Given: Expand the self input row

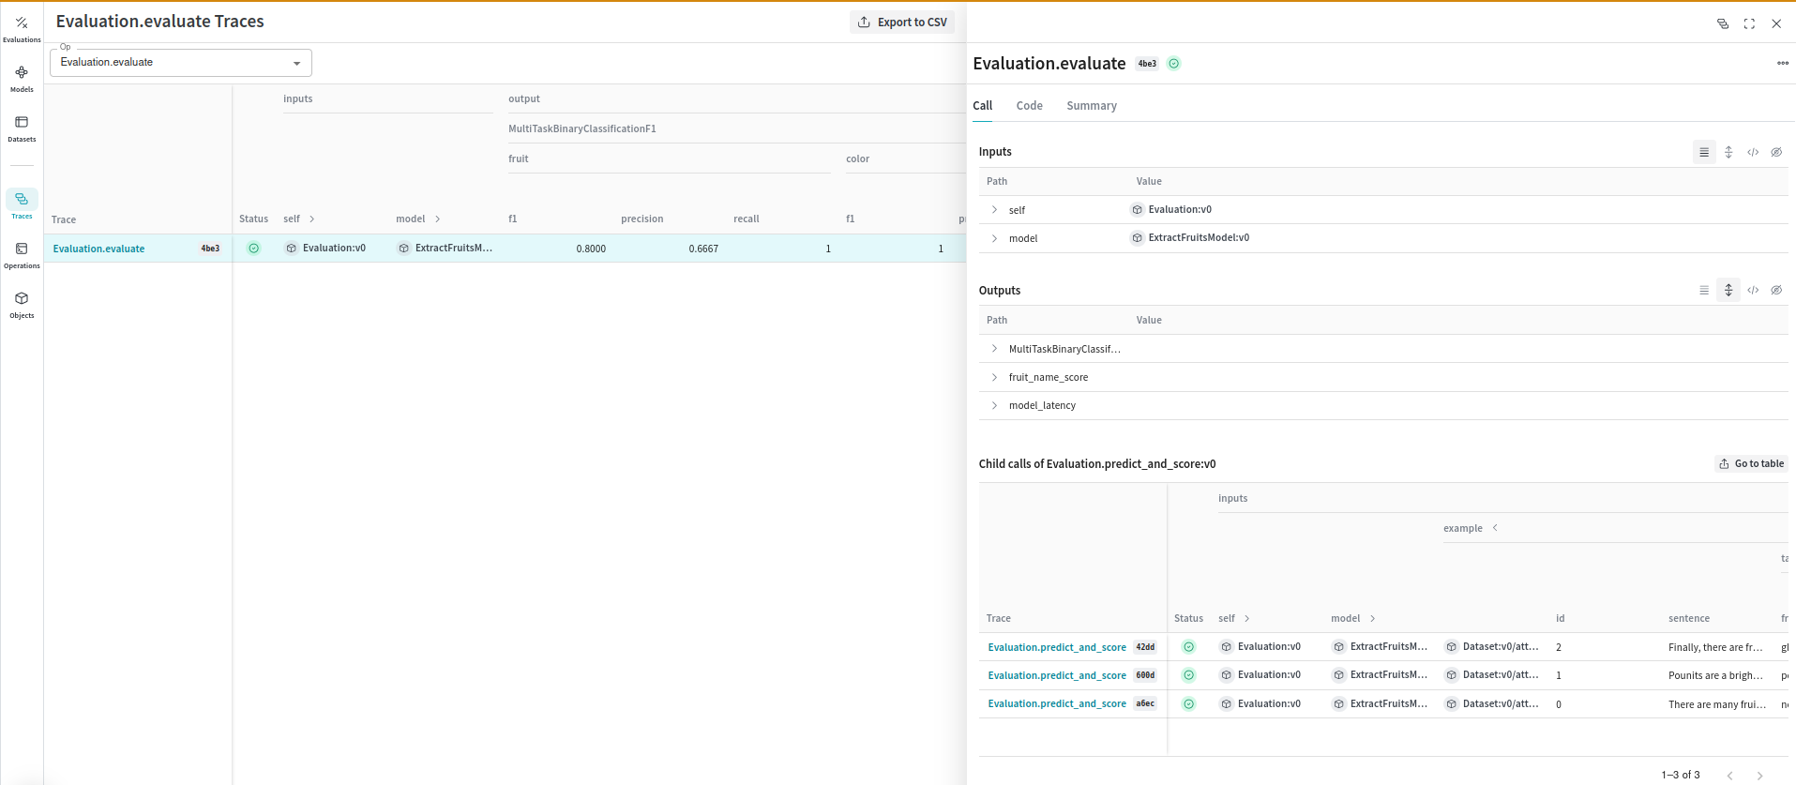Looking at the screenshot, I should pyautogui.click(x=995, y=210).
